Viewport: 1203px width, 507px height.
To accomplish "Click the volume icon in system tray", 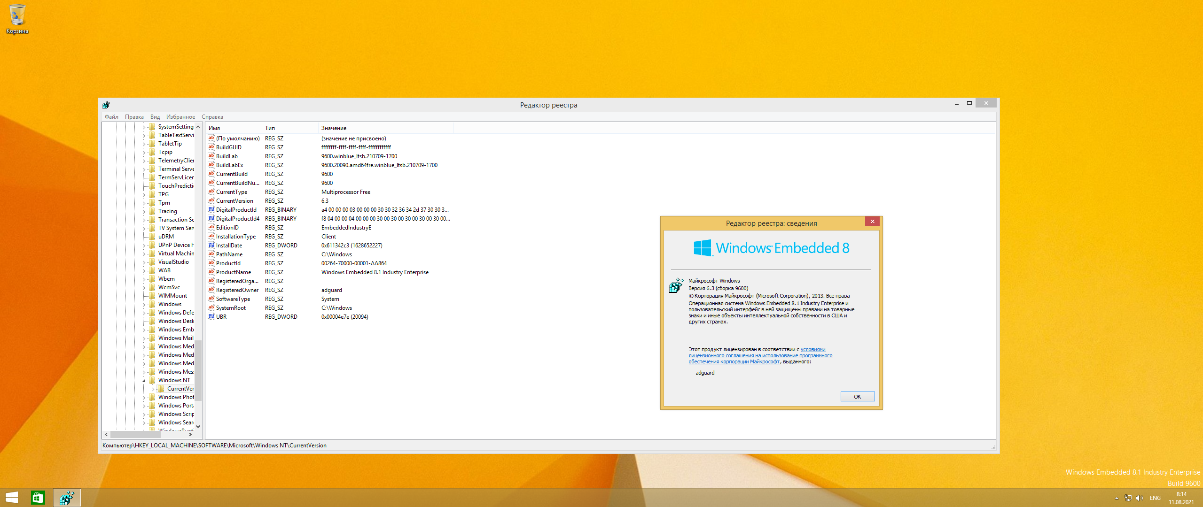I will point(1139,498).
